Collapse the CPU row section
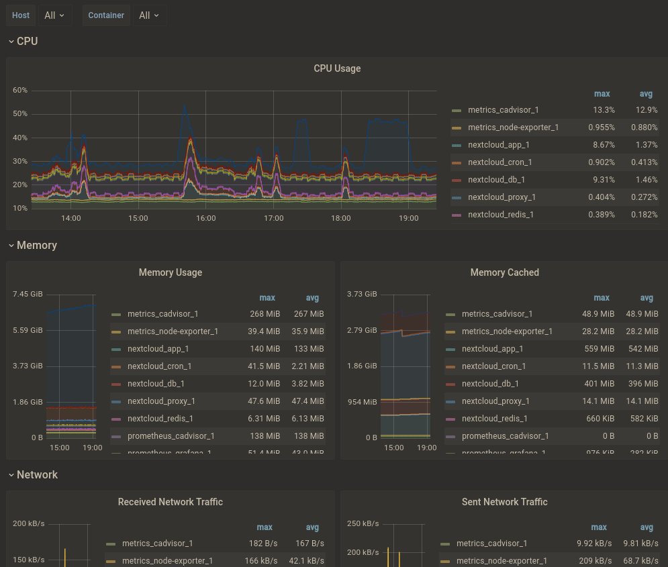 [23, 42]
